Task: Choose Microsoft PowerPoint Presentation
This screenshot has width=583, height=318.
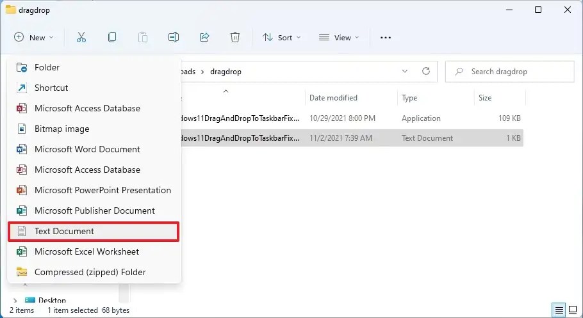Action: [x=94, y=190]
